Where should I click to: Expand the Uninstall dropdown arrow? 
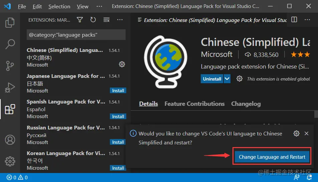(227, 79)
